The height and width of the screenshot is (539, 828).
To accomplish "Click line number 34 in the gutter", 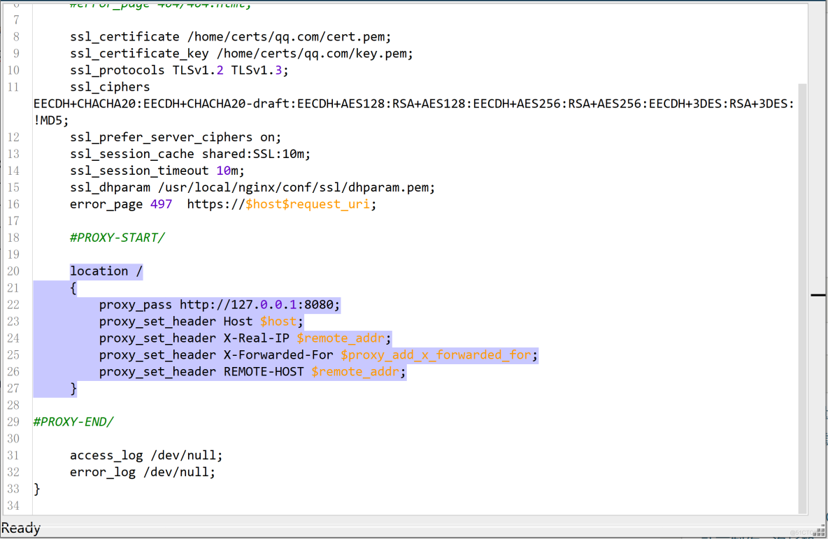I will pyautogui.click(x=13, y=505).
